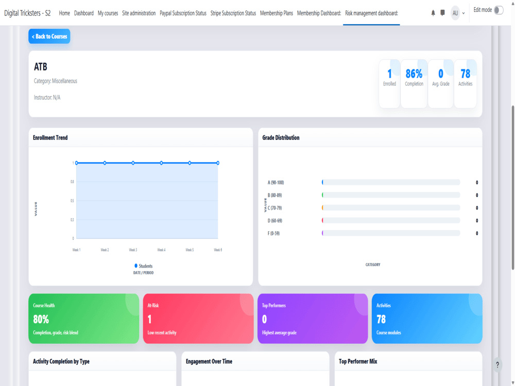Click the 86% Completion stat card
Screen dimensions: 515x386
(414, 84)
